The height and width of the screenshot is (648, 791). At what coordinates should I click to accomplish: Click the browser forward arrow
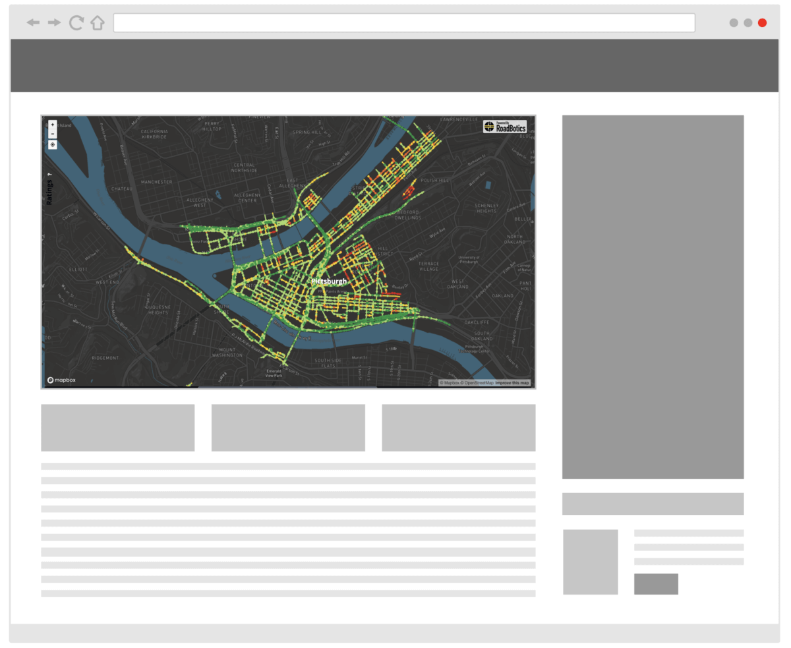click(x=54, y=22)
